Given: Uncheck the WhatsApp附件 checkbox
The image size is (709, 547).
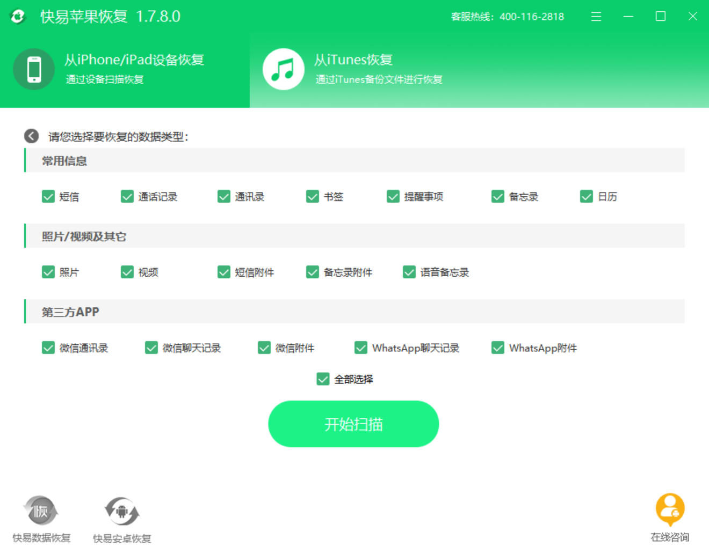Looking at the screenshot, I should pyautogui.click(x=497, y=348).
